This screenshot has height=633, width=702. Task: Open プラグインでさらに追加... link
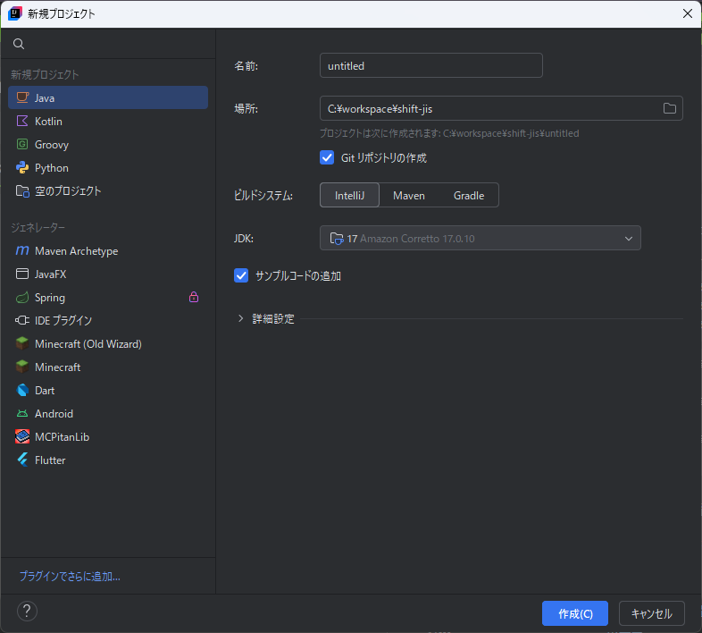(70, 576)
